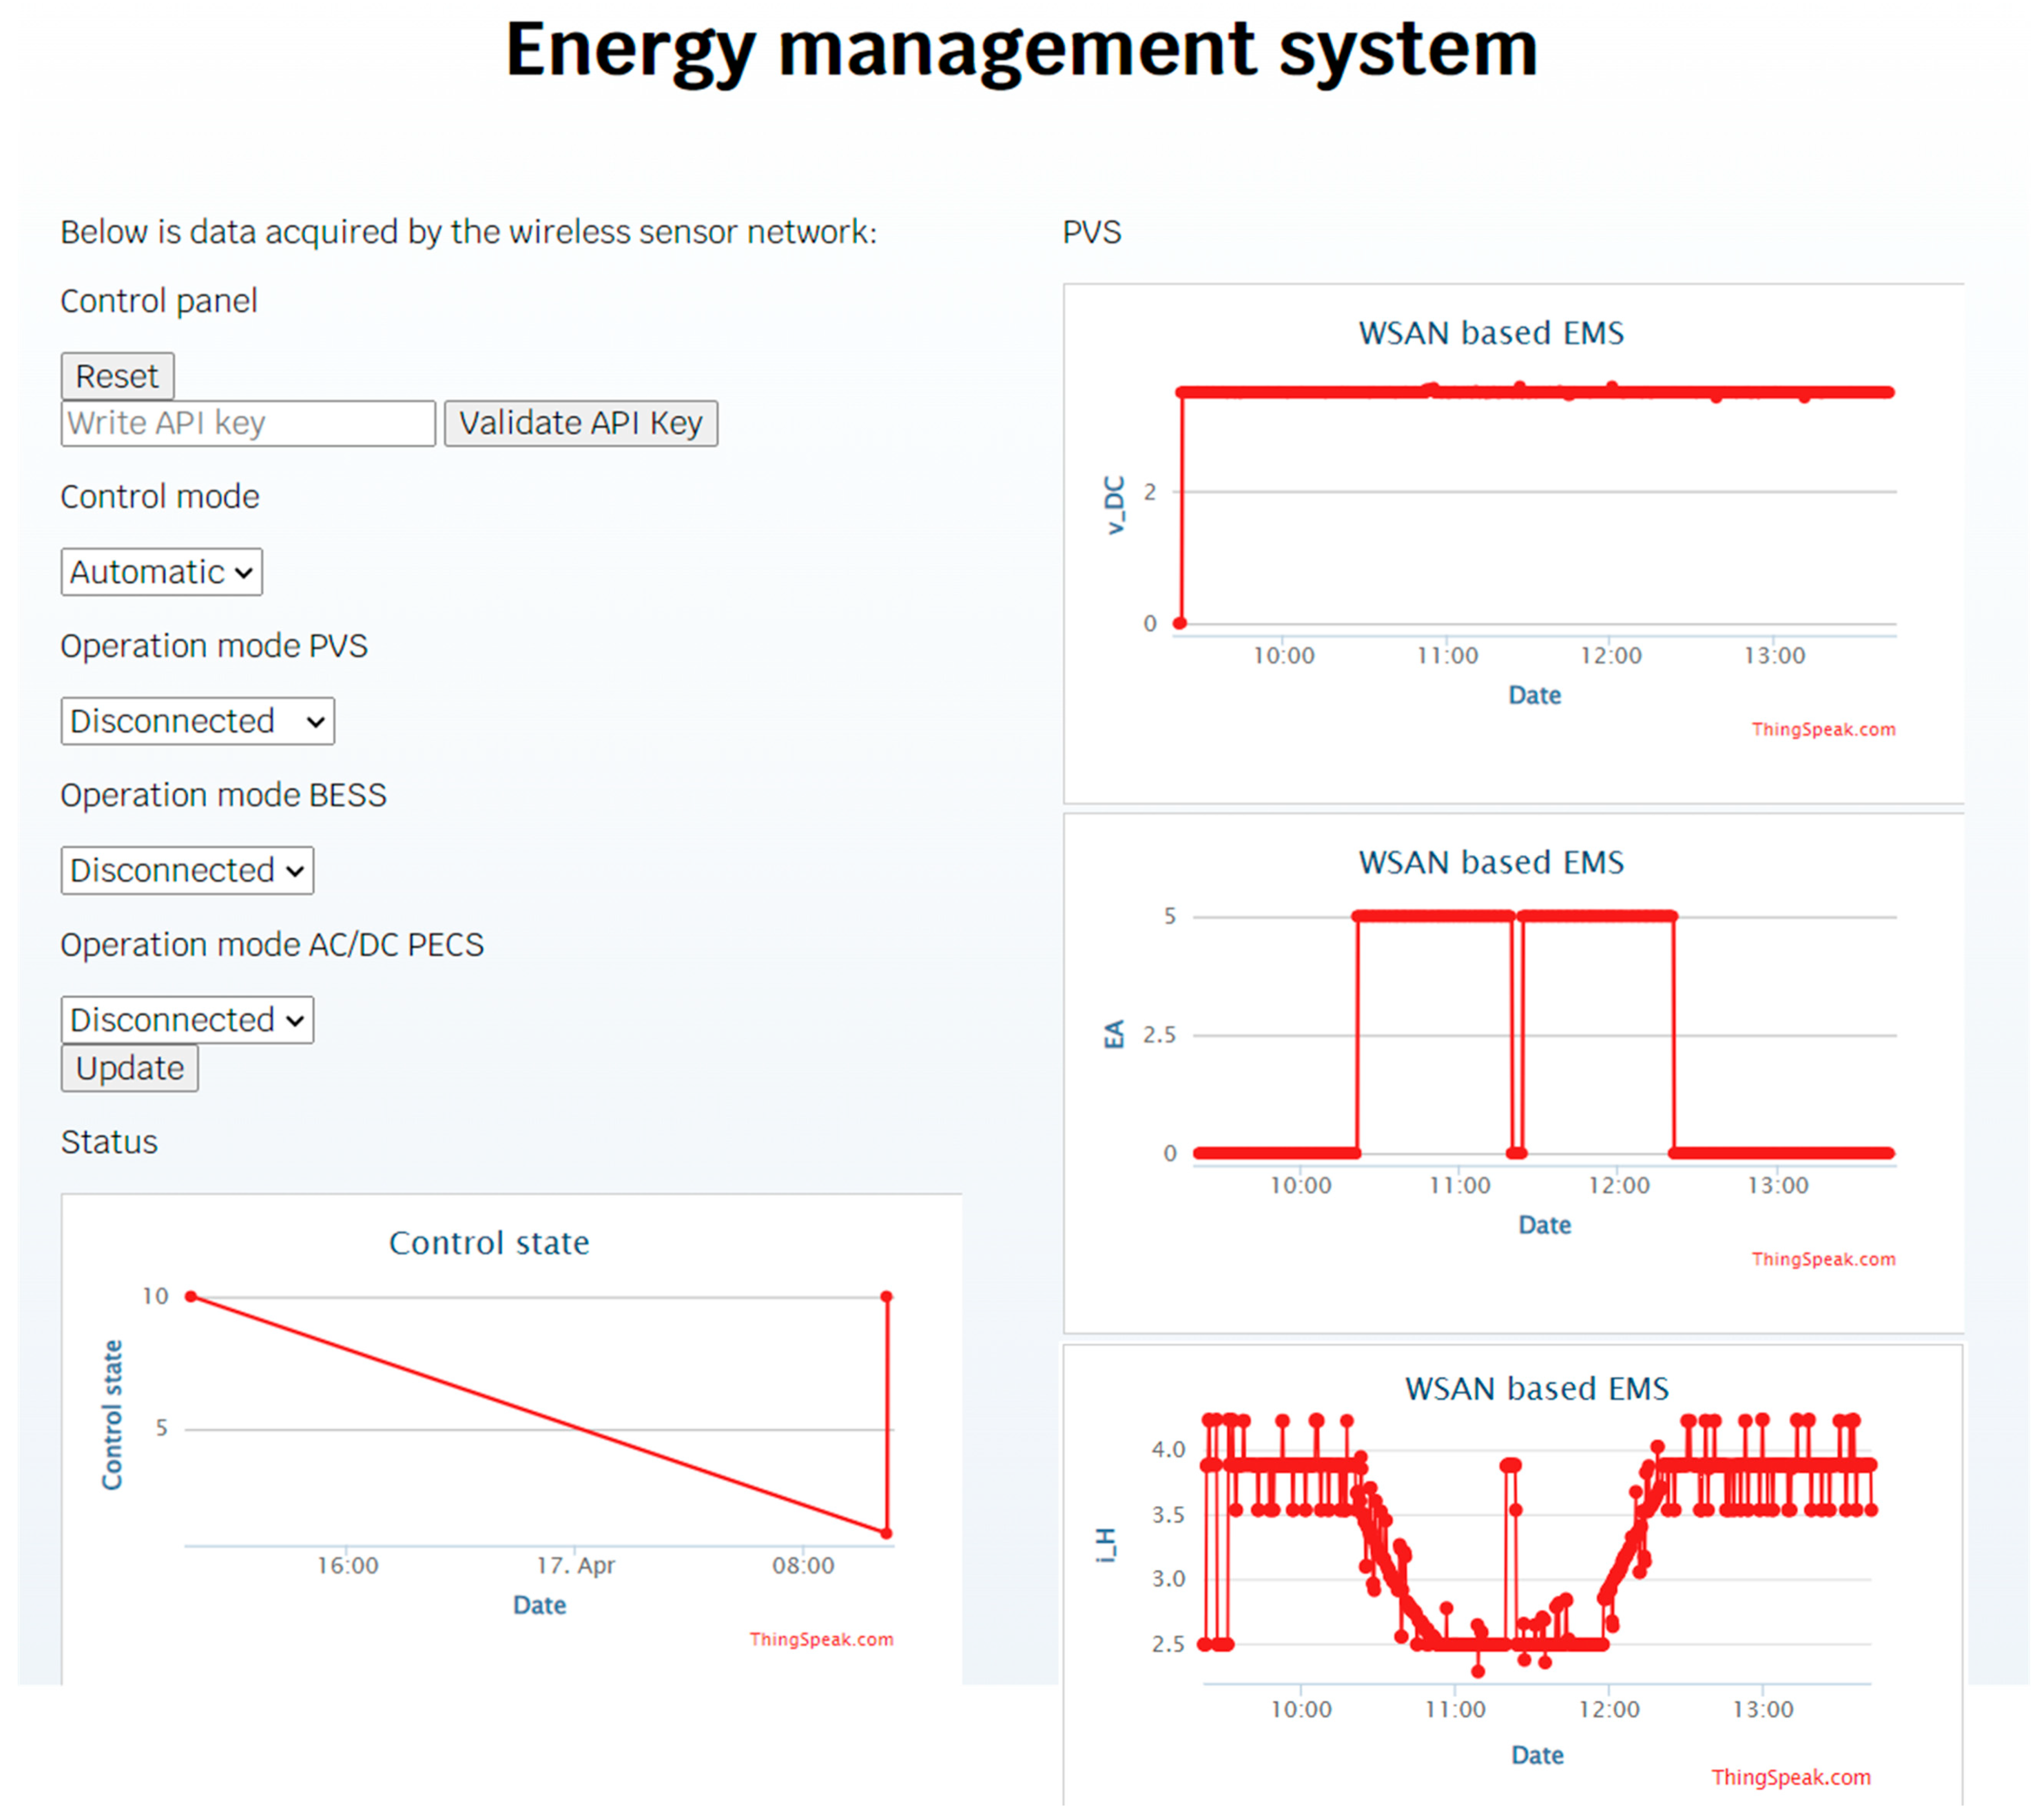This screenshot has height=1820, width=2042.
Task: Click the Control state chart title
Action: [x=489, y=1243]
